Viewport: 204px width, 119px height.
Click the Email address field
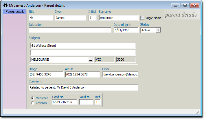(120, 75)
